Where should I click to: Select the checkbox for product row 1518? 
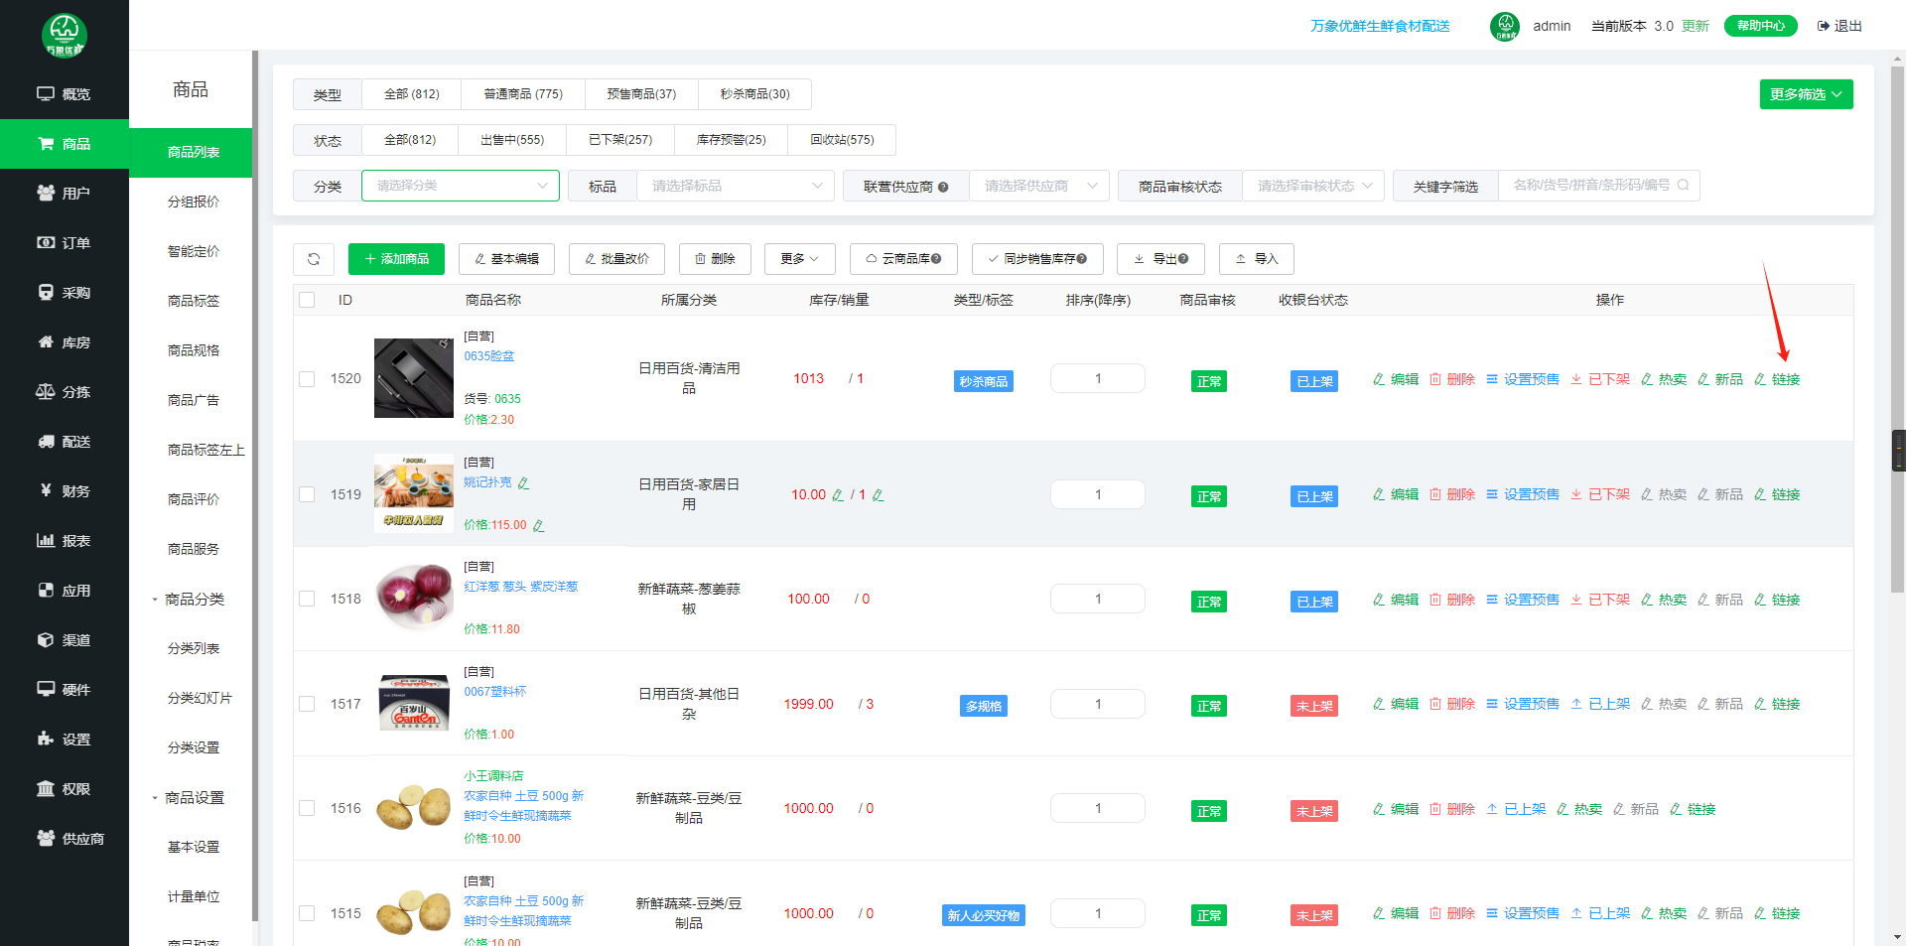[x=307, y=600]
